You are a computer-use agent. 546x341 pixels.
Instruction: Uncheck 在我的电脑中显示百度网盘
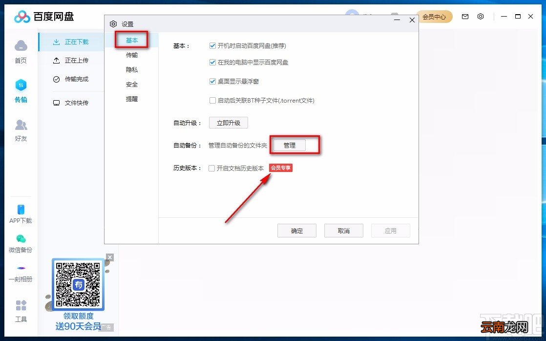tap(212, 63)
